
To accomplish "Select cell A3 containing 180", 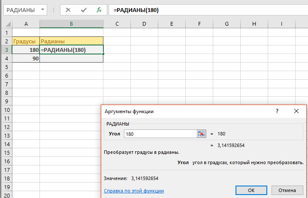I will 26,50.
